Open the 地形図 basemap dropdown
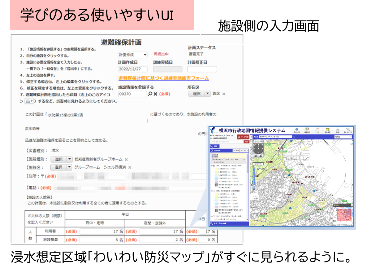 click(x=343, y=137)
